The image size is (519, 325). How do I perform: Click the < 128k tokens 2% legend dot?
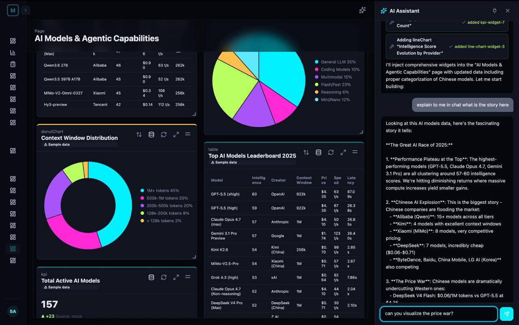tap(142, 221)
